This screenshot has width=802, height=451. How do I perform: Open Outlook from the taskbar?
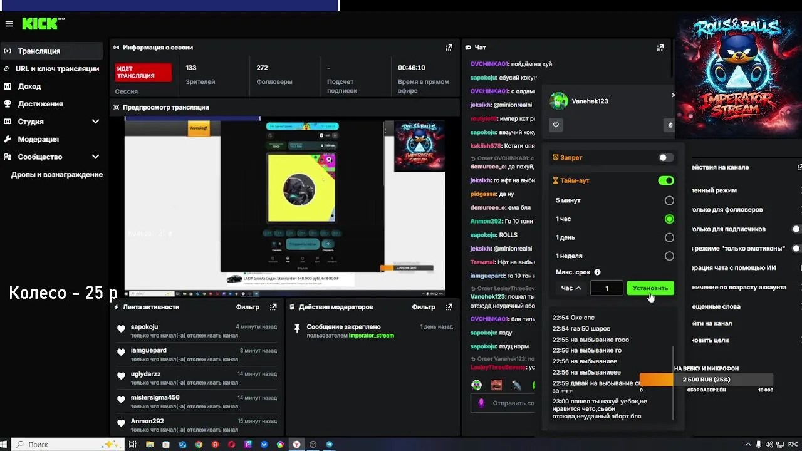(x=182, y=445)
